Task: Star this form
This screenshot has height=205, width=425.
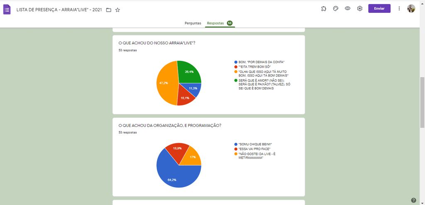Action: [x=117, y=10]
